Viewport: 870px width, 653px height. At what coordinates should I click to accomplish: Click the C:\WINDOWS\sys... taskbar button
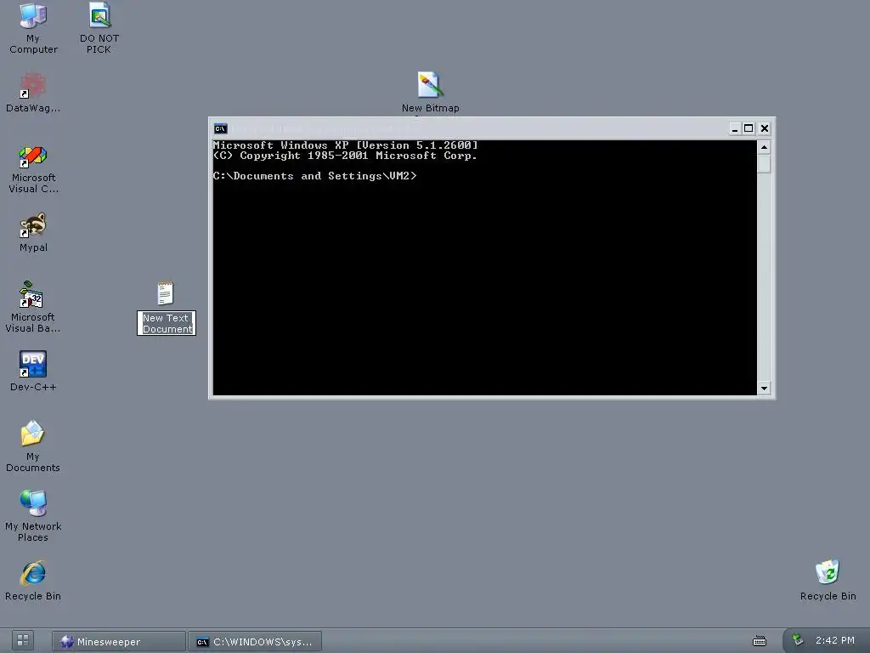255,641
